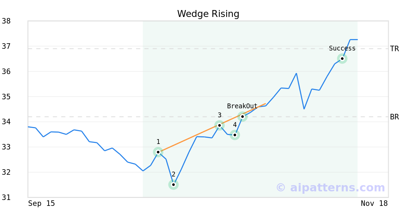The width and height of the screenshot is (416, 218).
Task: Click the 38 value on the price axis
Action: click(6, 21)
